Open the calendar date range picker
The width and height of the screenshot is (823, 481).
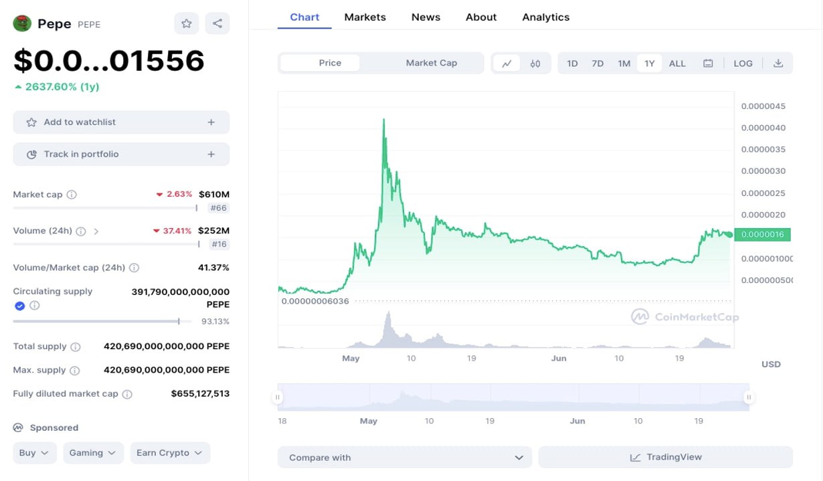[x=708, y=64]
